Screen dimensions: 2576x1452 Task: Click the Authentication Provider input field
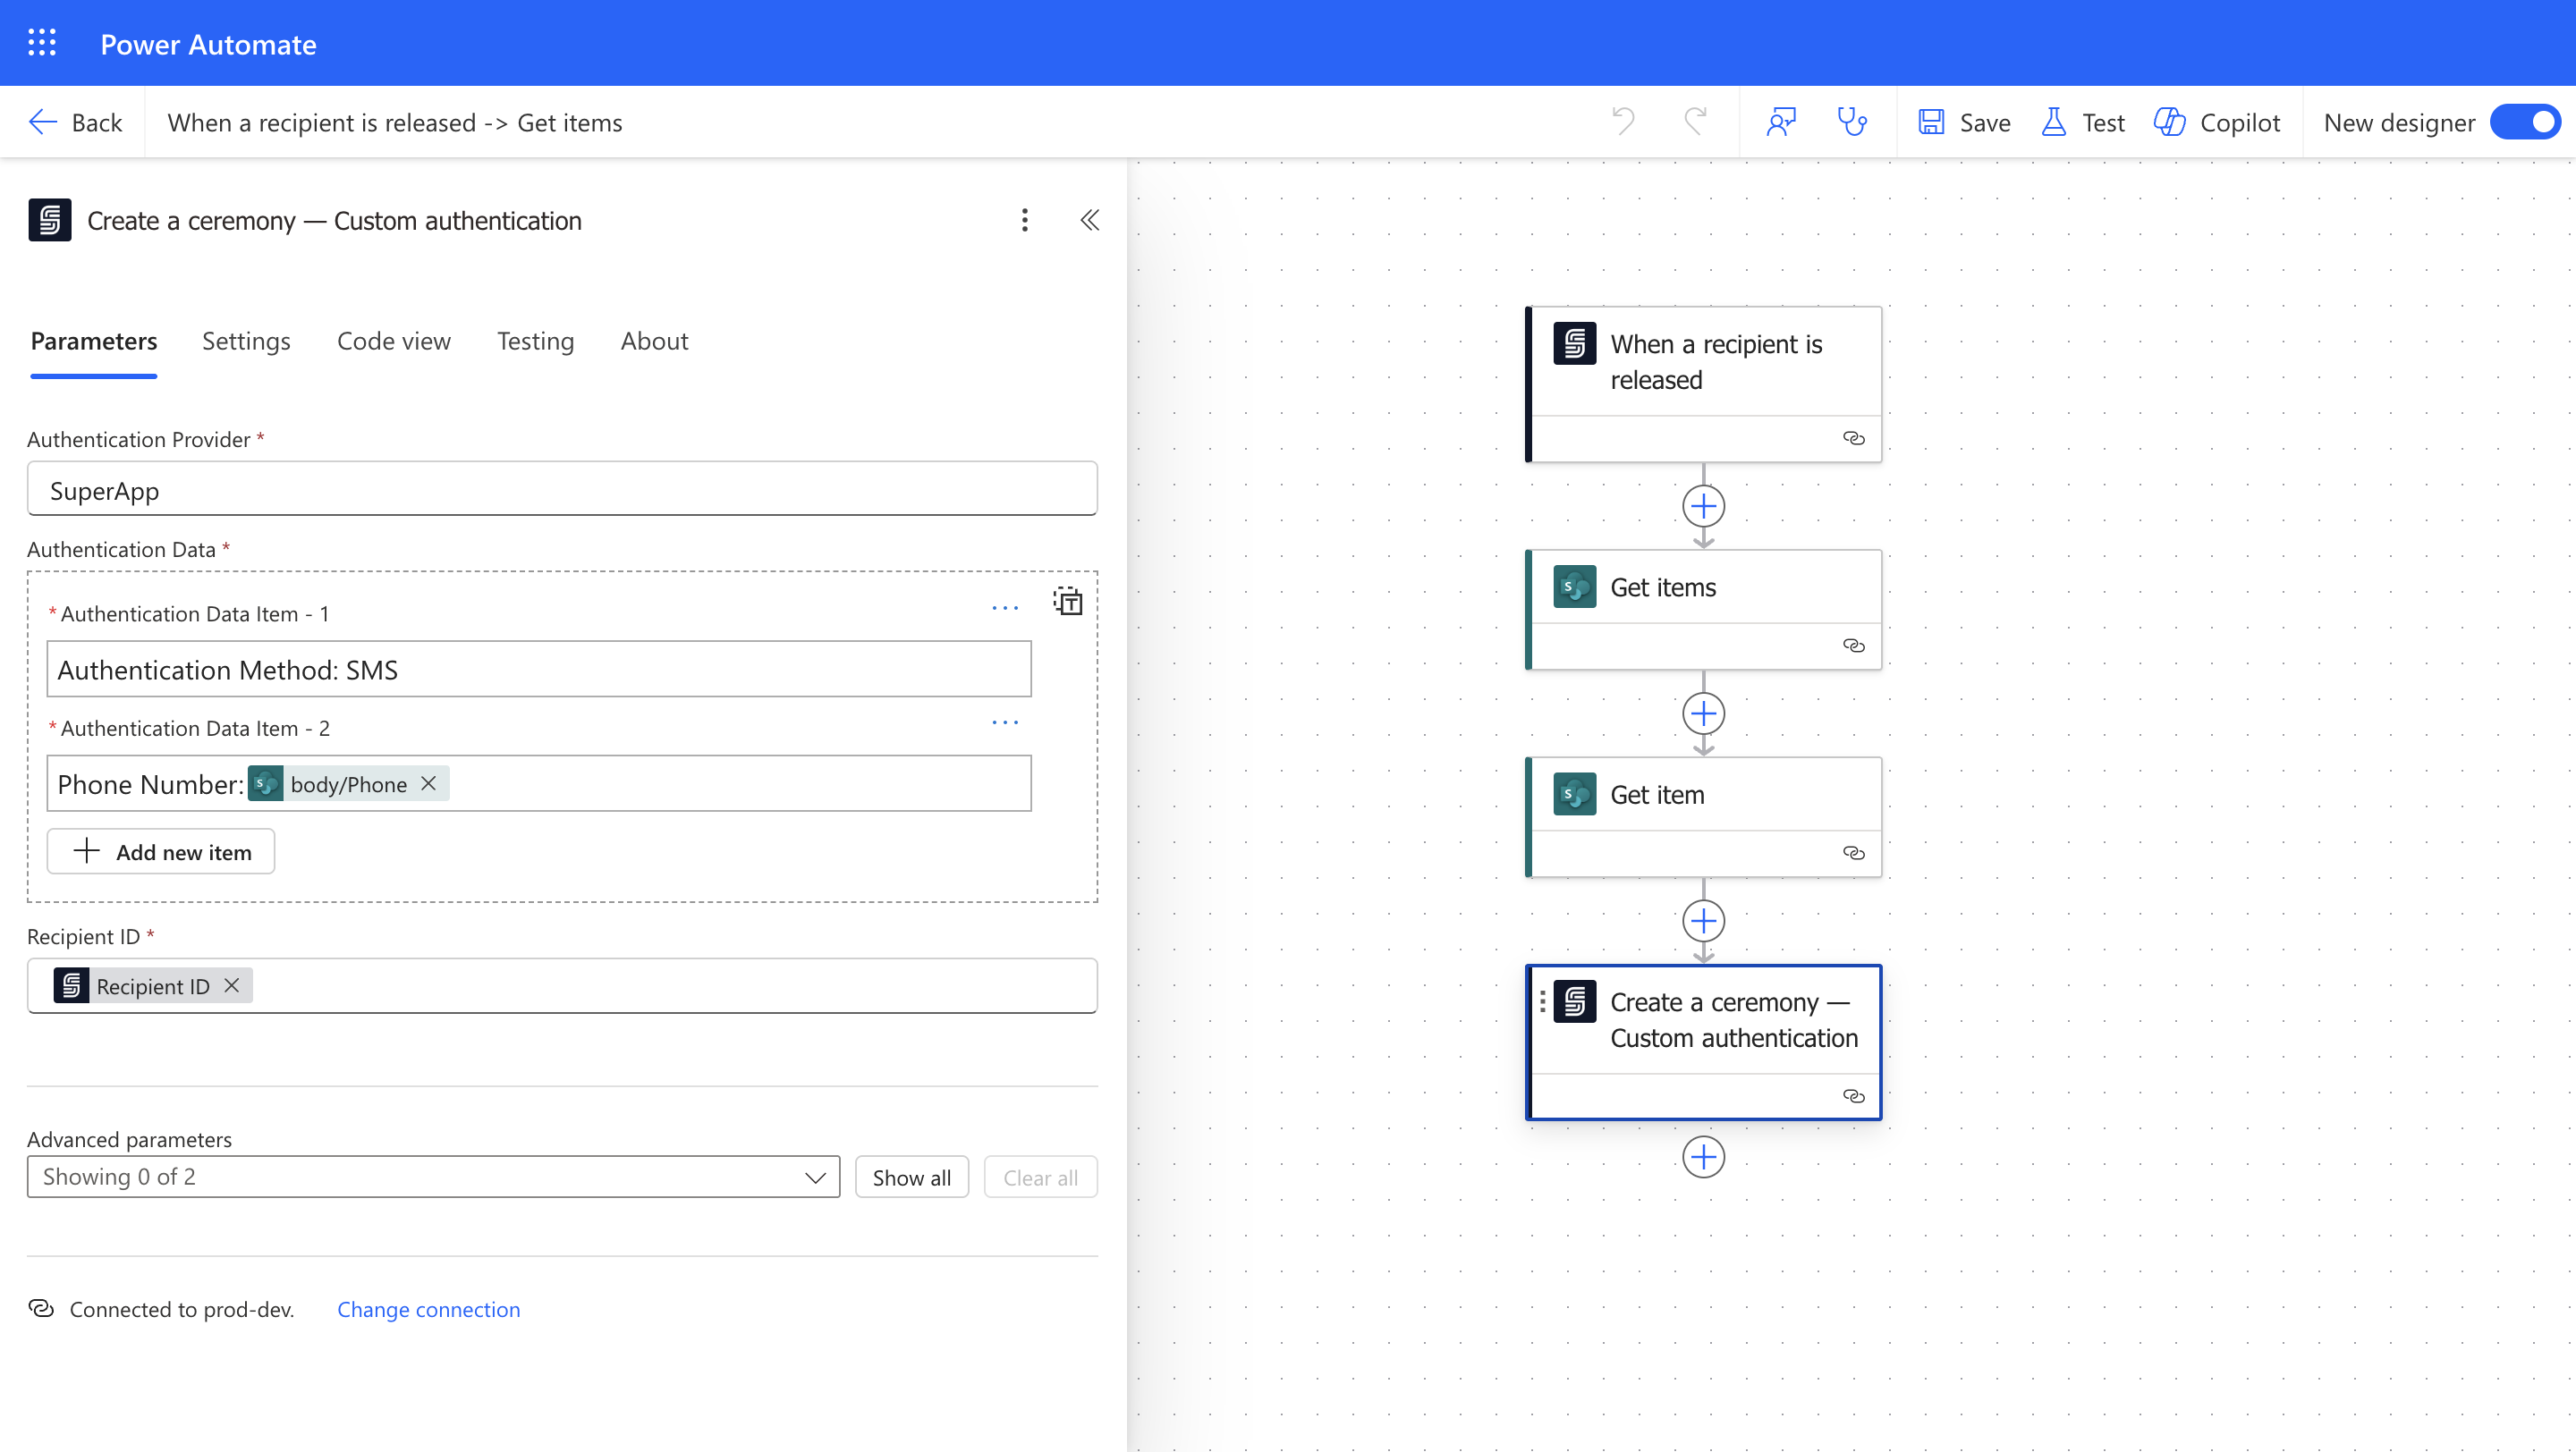[562, 490]
